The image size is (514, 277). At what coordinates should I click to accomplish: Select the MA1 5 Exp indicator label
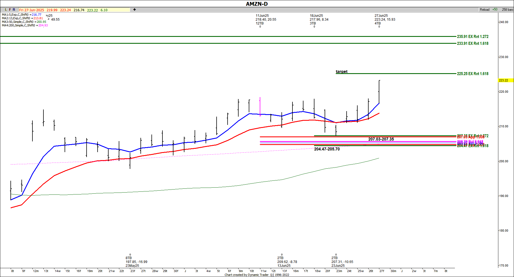click(x=21, y=15)
